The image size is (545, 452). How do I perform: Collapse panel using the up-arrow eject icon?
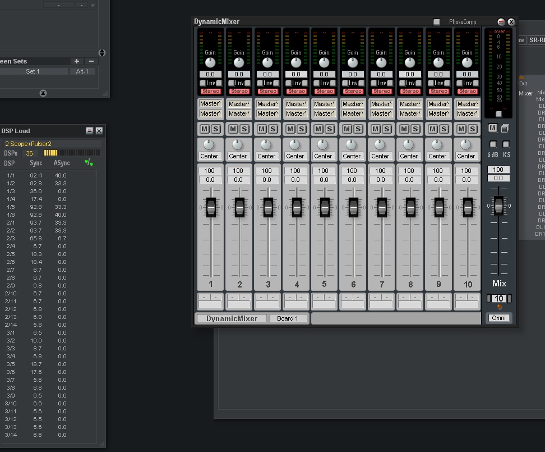(43, 93)
